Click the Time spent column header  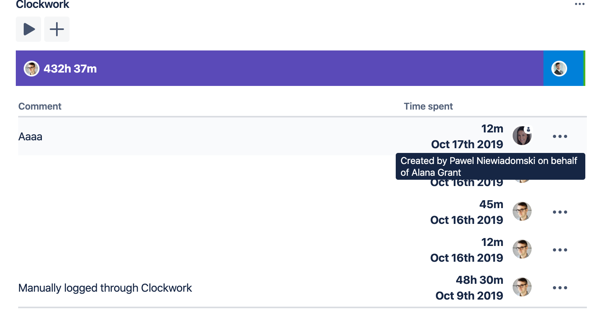coord(428,106)
